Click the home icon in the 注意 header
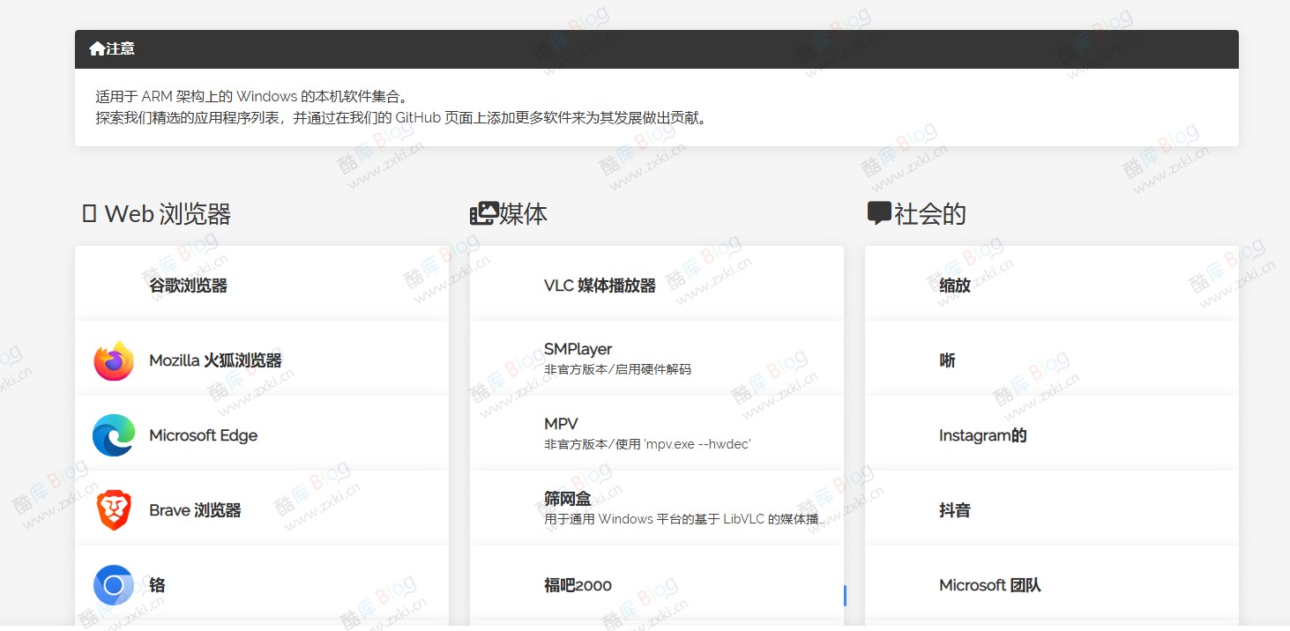 [x=97, y=48]
